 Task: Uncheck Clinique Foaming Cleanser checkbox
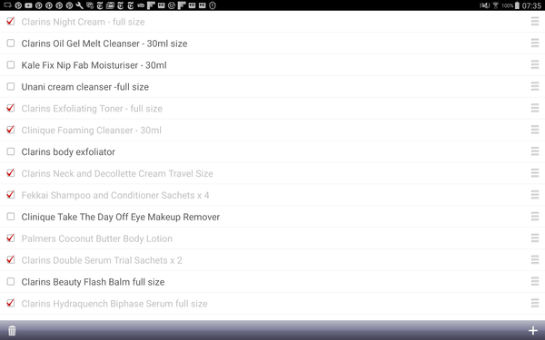[11, 130]
